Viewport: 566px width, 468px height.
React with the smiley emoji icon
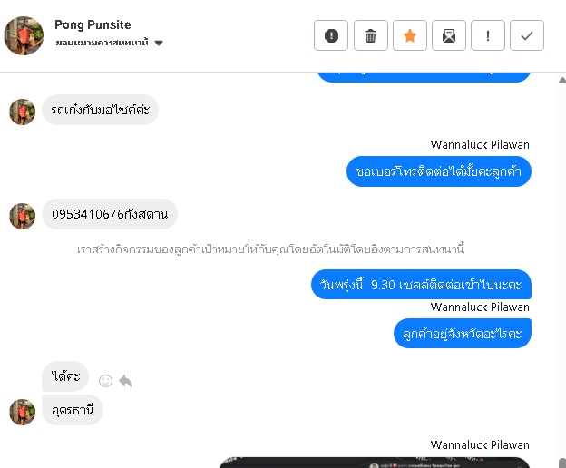(x=105, y=381)
